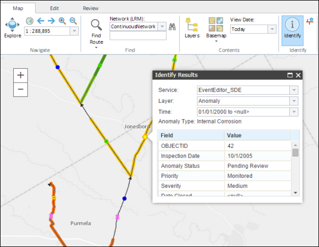This screenshot has height=247, width=319.
Task: Open the Layer dropdown showing Anomaly
Action: (293, 101)
